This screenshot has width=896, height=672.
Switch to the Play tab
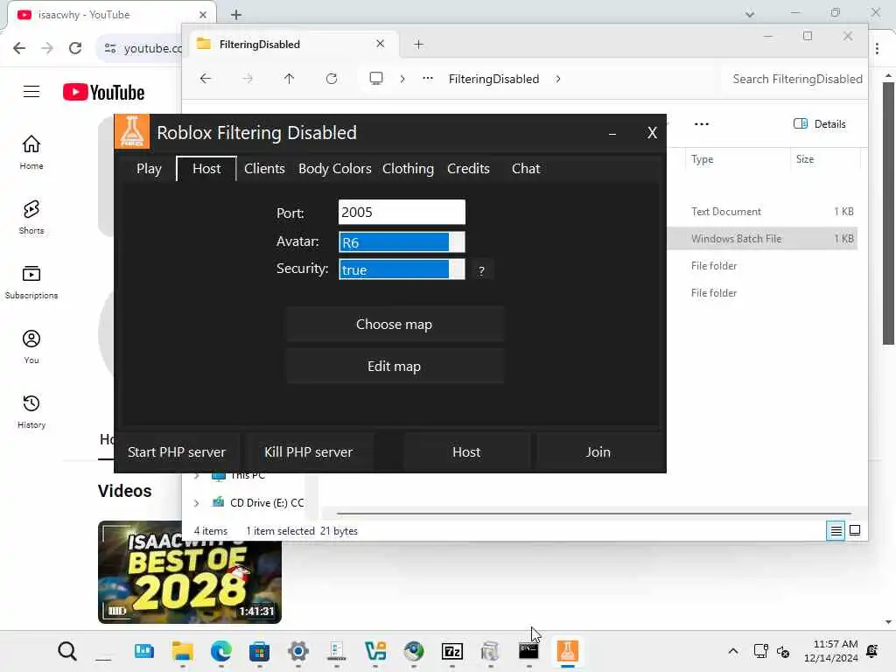coord(149,169)
